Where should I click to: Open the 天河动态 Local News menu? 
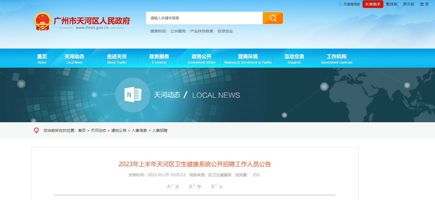tap(74, 59)
